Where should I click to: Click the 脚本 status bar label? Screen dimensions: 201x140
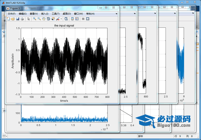click(x=141, y=136)
